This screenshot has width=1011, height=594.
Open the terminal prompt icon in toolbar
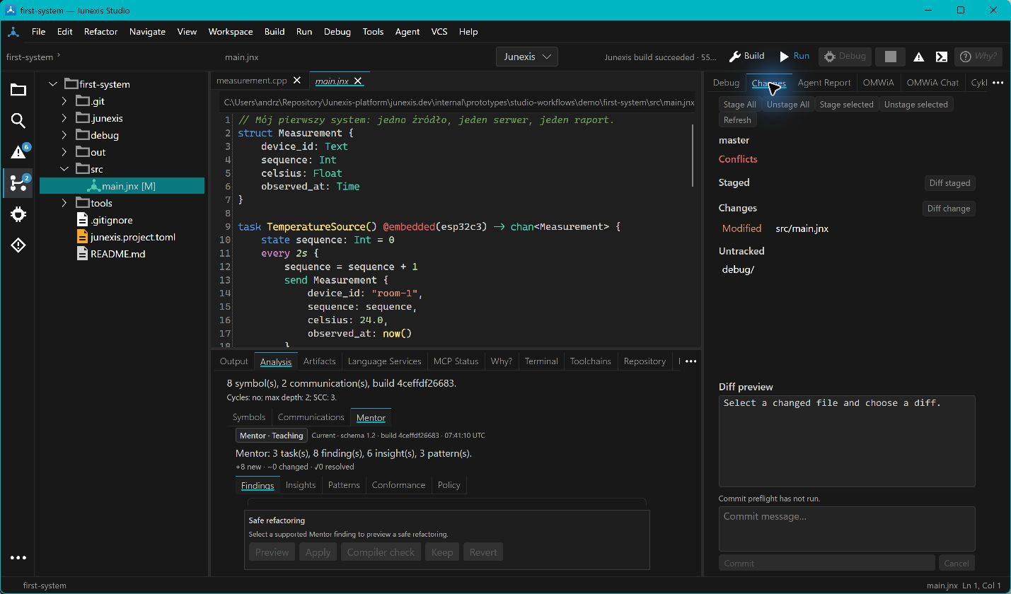click(942, 57)
